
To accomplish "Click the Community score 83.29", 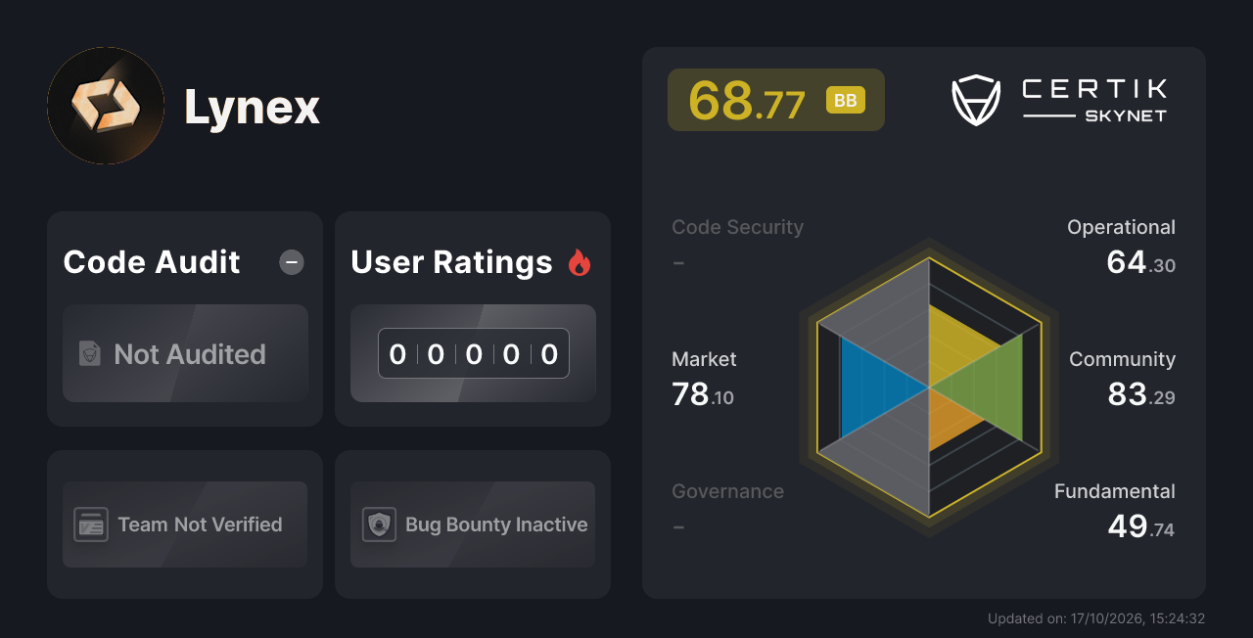I will 1141,394.
